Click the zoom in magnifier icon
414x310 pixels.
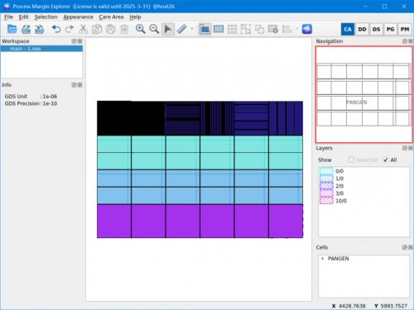(x=141, y=29)
